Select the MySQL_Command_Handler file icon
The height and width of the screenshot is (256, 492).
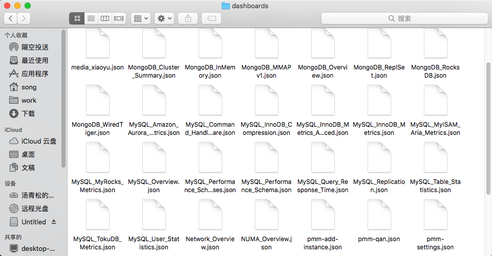[x=210, y=100]
